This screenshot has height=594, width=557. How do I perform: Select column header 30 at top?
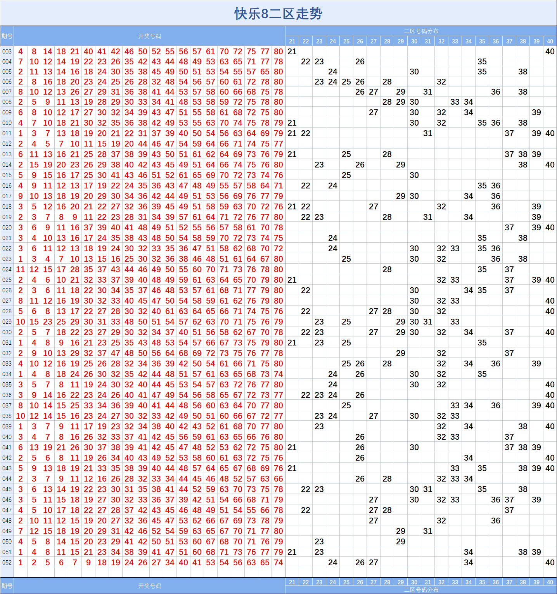pyautogui.click(x=414, y=41)
